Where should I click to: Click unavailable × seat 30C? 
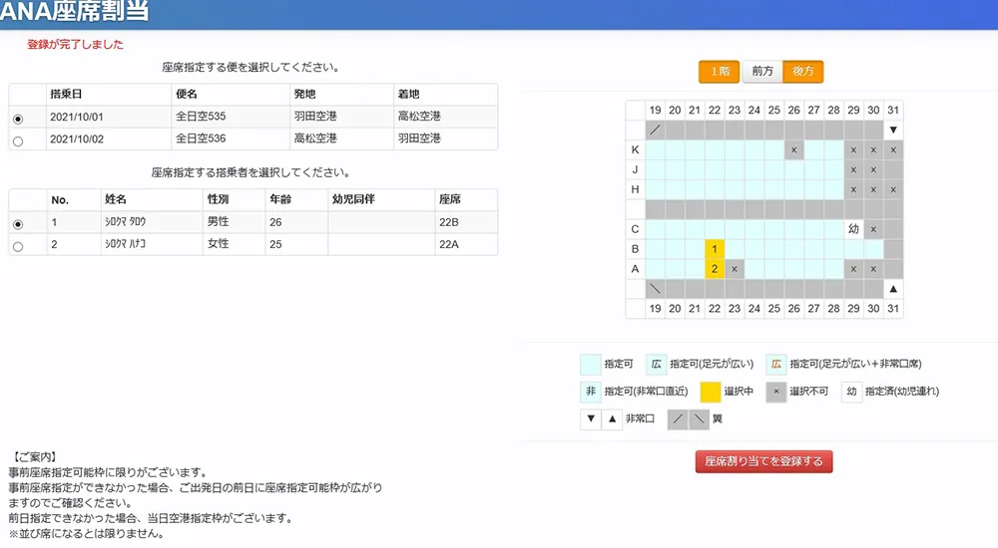(x=873, y=229)
